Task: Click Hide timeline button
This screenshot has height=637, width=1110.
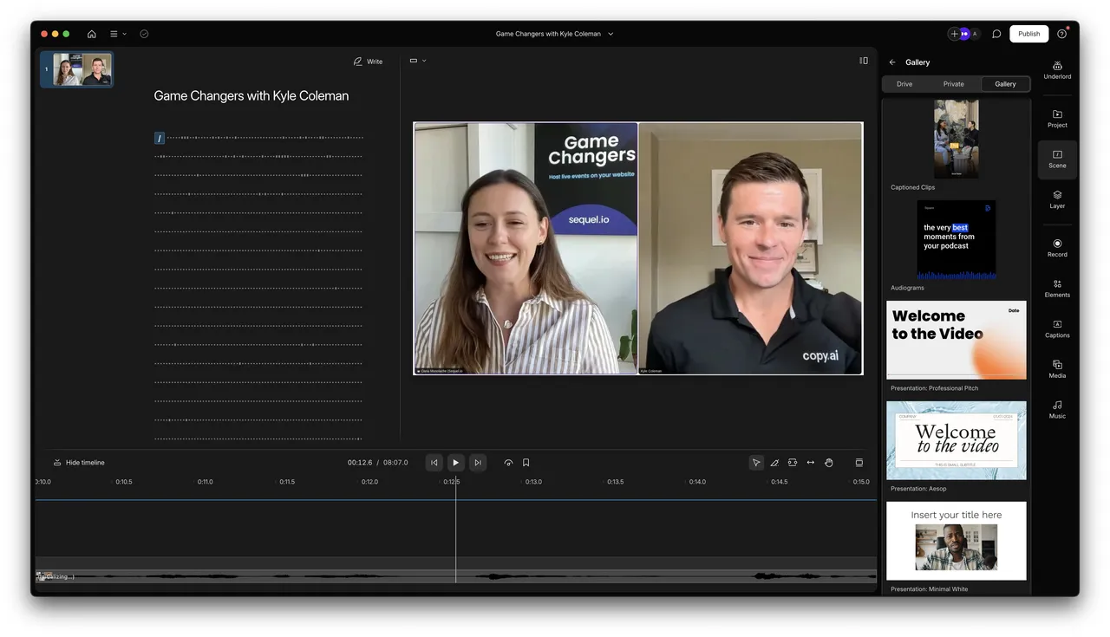Action: coord(79,463)
